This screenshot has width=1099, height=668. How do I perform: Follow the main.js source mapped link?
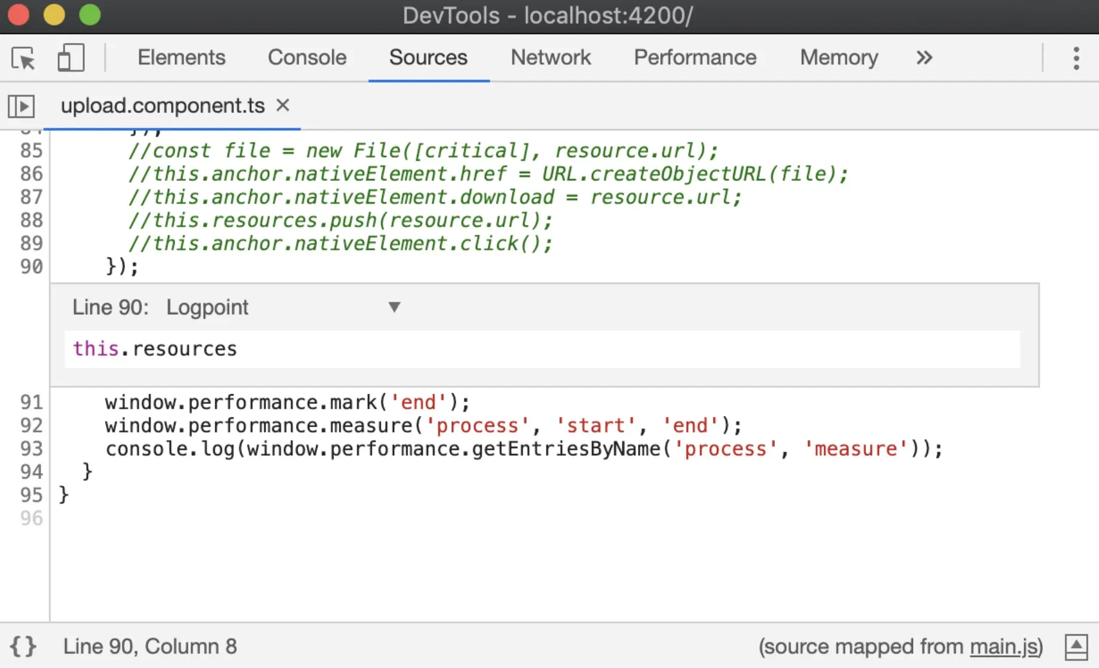(1004, 646)
